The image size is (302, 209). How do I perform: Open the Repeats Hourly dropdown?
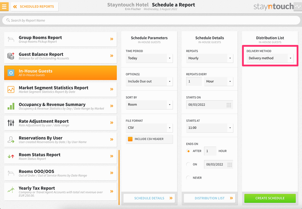[x=209, y=58]
